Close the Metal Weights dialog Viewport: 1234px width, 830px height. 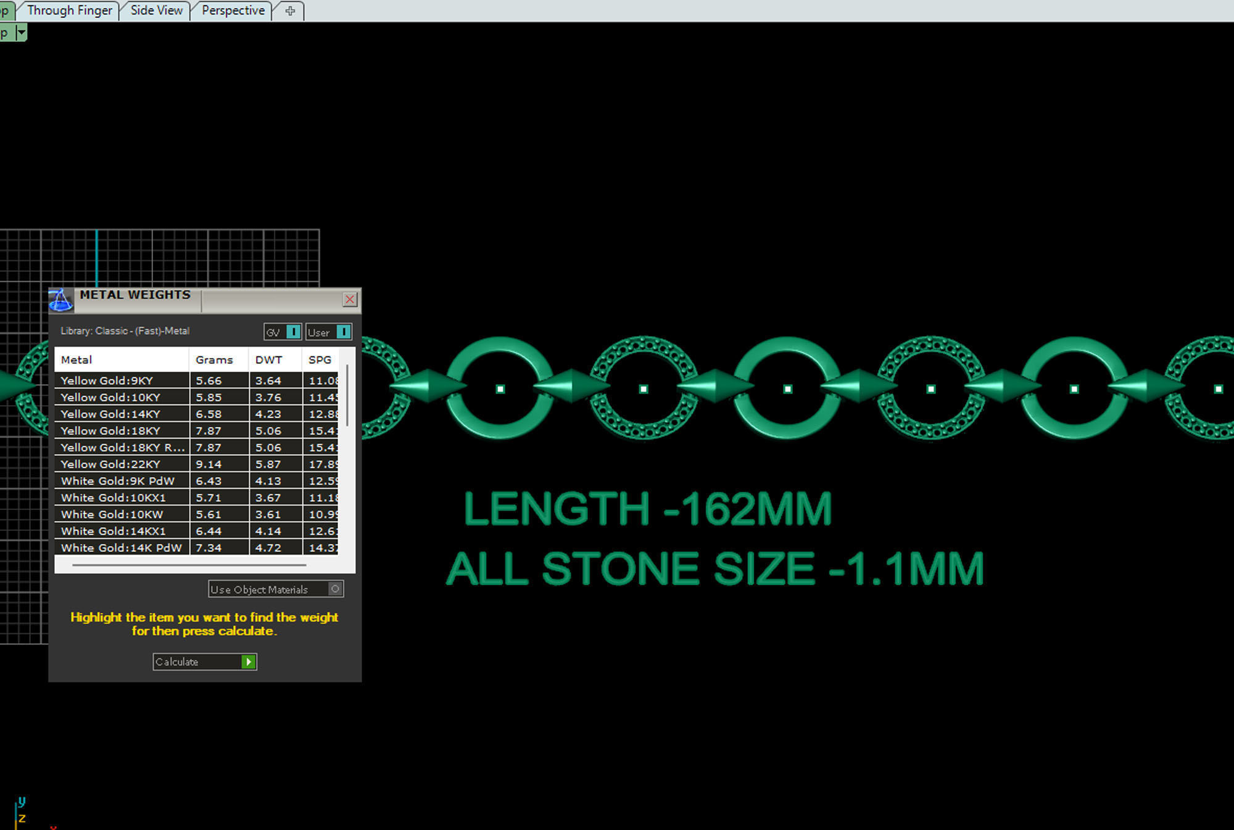click(x=350, y=299)
